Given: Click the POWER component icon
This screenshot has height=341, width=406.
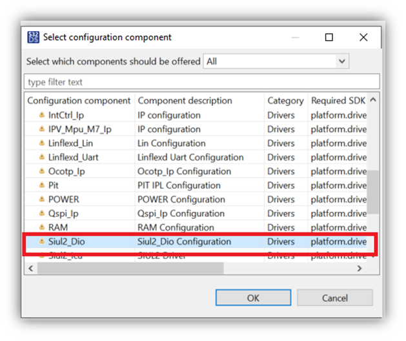Looking at the screenshot, I should pos(41,200).
